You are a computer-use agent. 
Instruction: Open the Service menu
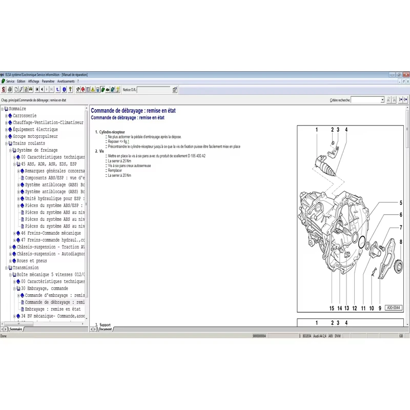click(10, 81)
